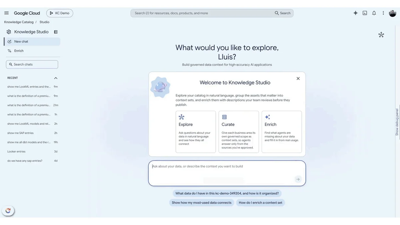Click the Knowledge Studio title in the sidebar
400x225 pixels.
(31, 32)
